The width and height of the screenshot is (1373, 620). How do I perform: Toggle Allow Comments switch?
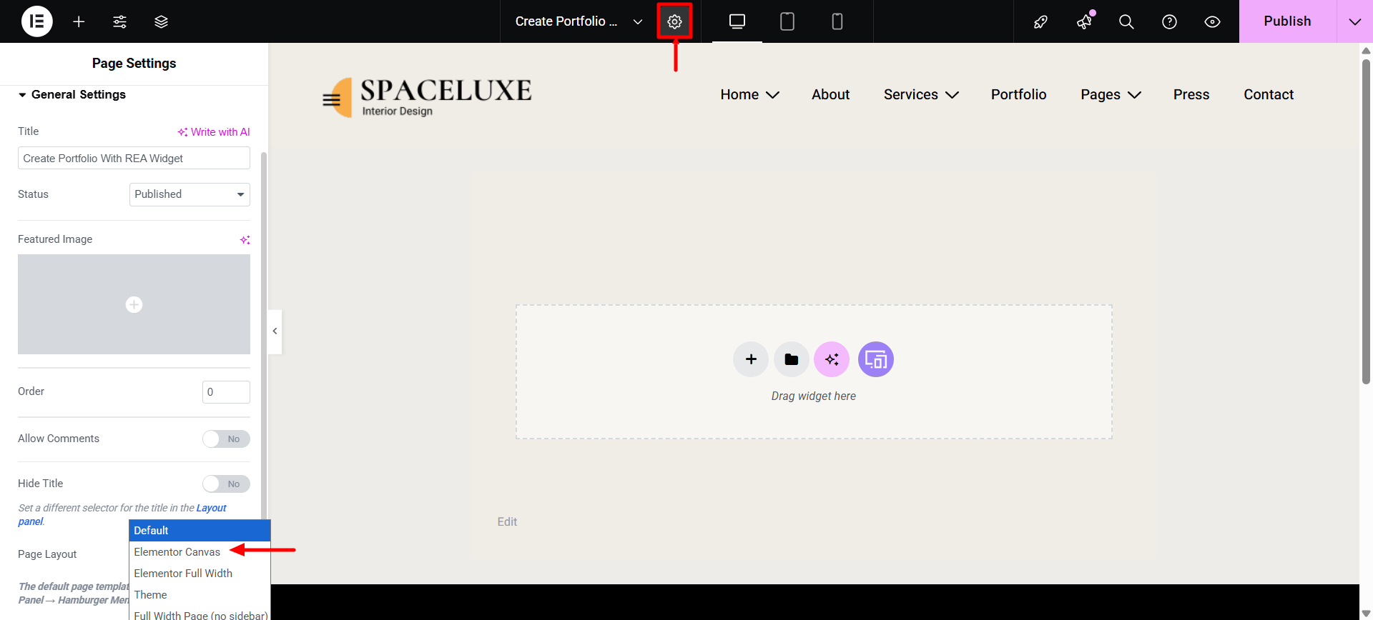226,439
